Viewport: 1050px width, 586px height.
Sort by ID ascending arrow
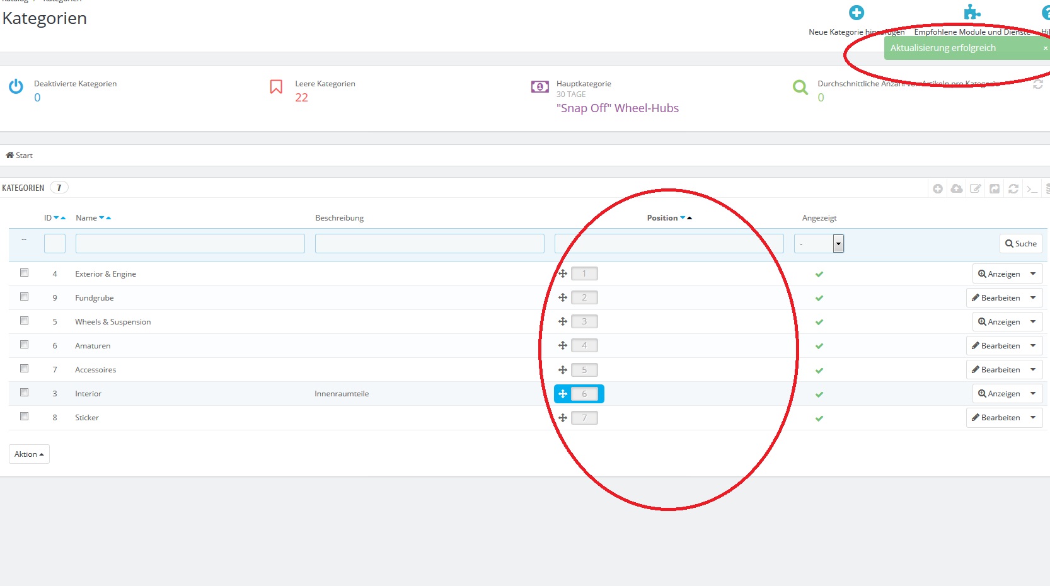tap(63, 217)
